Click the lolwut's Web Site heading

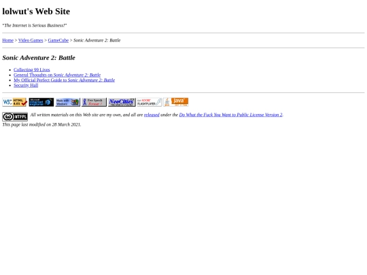(36, 12)
